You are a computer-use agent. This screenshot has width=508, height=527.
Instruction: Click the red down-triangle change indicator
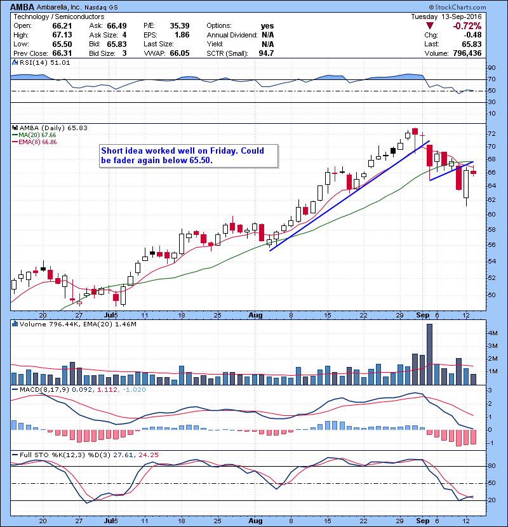pyautogui.click(x=430, y=26)
